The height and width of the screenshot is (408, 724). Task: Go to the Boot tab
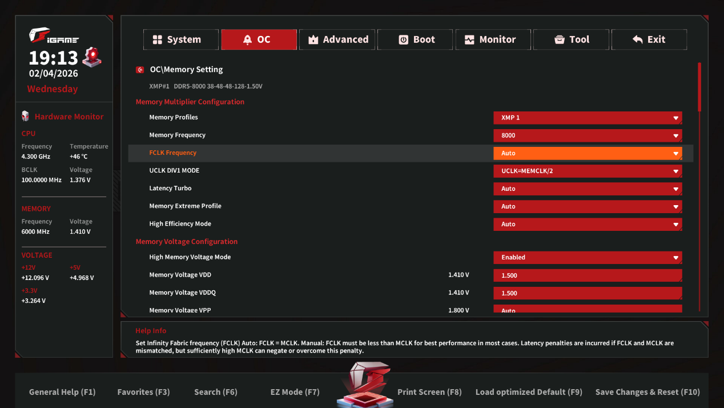click(x=415, y=39)
